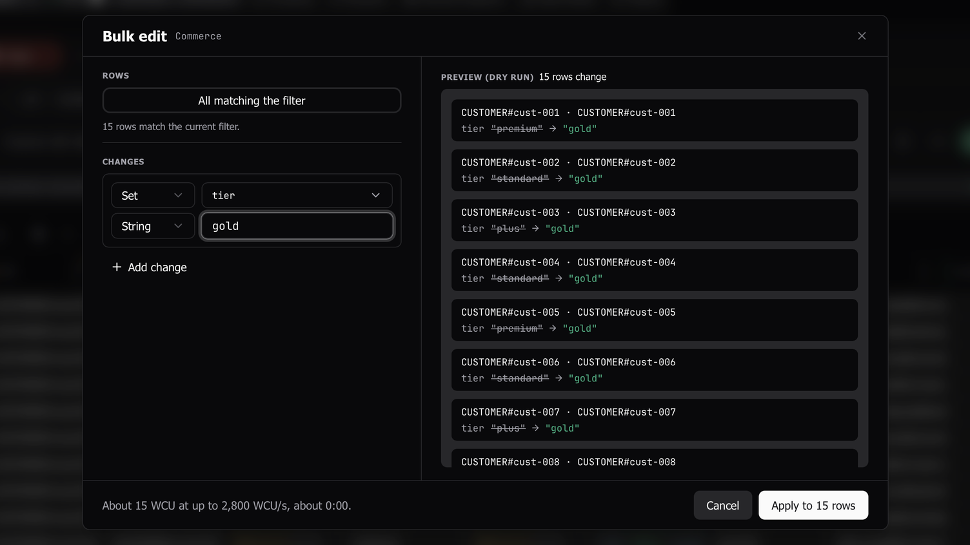970x545 pixels.
Task: Click the new "gold" value for cust-007
Action: [562, 428]
